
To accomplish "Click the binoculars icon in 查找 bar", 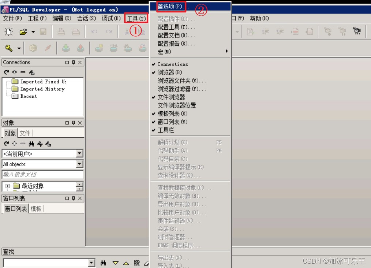I will (x=103, y=263).
